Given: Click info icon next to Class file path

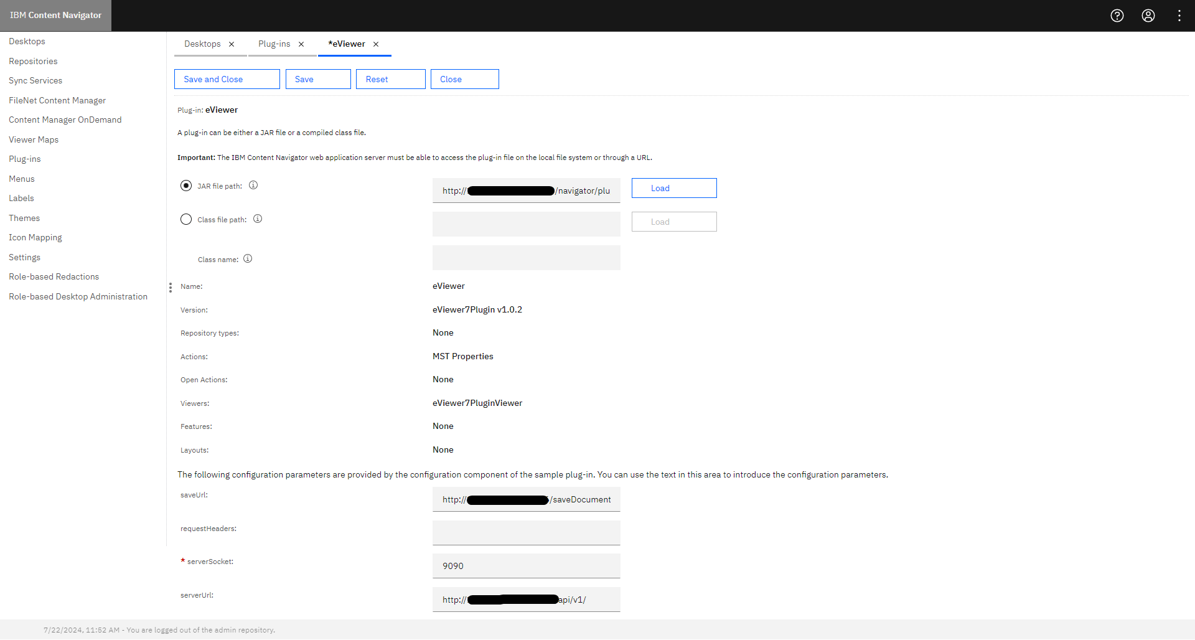Looking at the screenshot, I should [x=258, y=219].
